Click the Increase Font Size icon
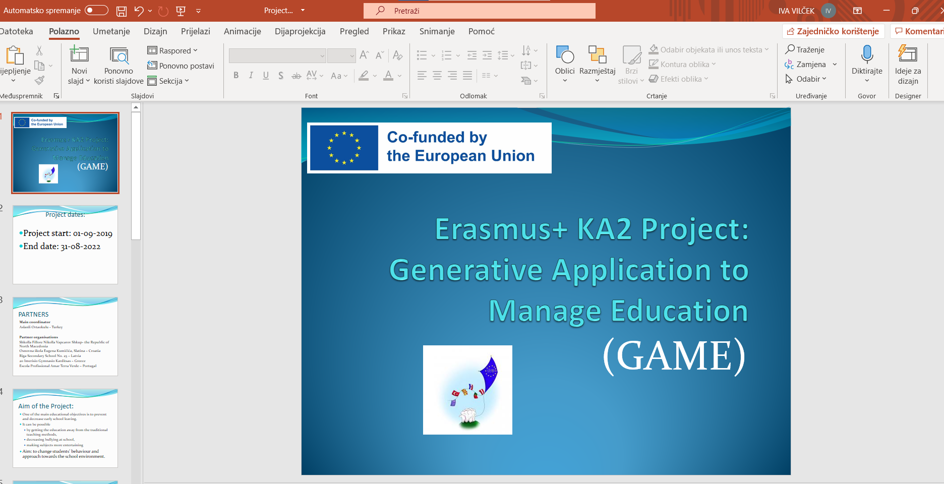Image resolution: width=944 pixels, height=484 pixels. [x=365, y=55]
